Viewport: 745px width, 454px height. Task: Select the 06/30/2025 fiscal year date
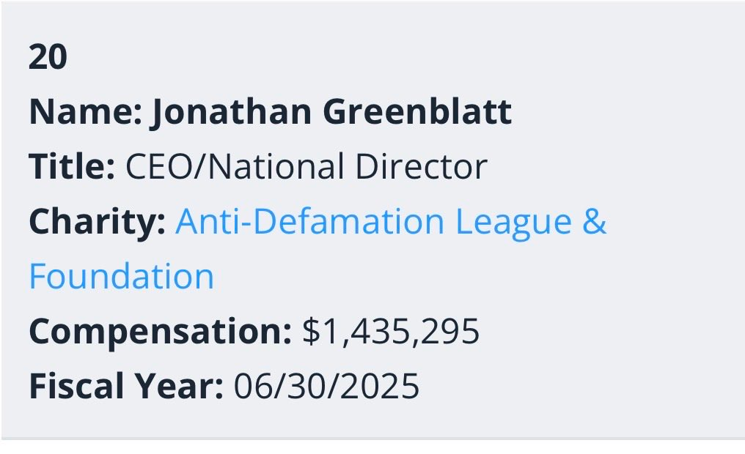click(x=326, y=386)
